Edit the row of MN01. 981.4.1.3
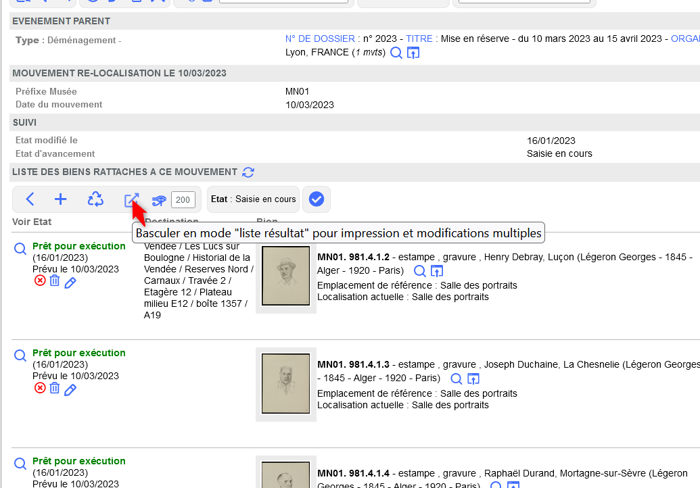Viewport: 700px width, 488px height. pos(70,390)
